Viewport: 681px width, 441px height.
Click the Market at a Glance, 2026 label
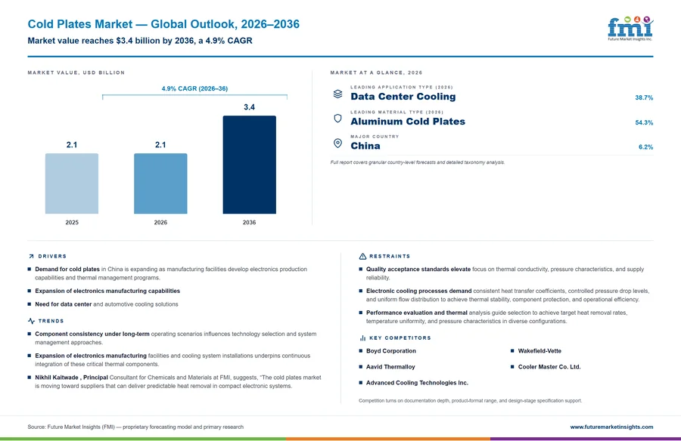pyautogui.click(x=376, y=72)
